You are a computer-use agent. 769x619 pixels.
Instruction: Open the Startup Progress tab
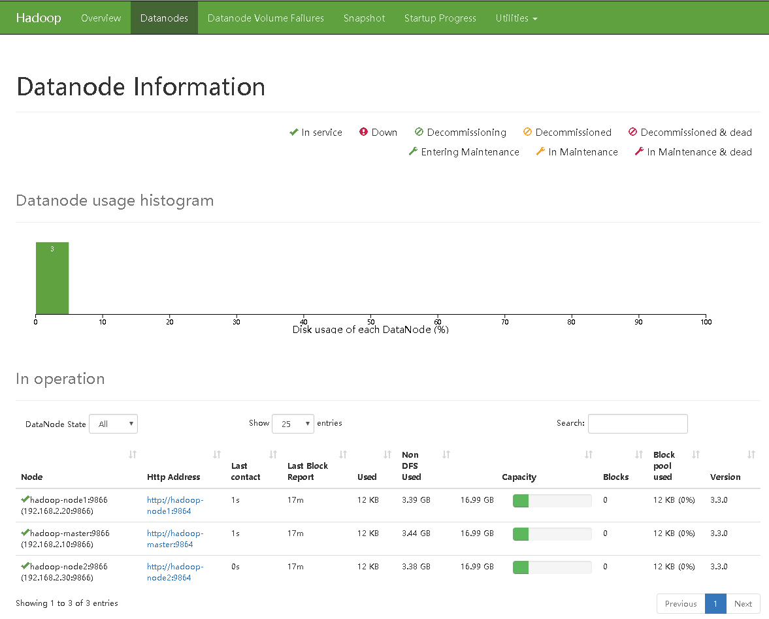[440, 18]
